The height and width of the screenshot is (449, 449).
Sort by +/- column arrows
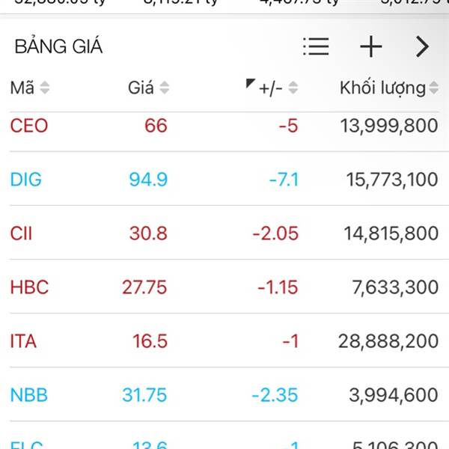tap(293, 88)
